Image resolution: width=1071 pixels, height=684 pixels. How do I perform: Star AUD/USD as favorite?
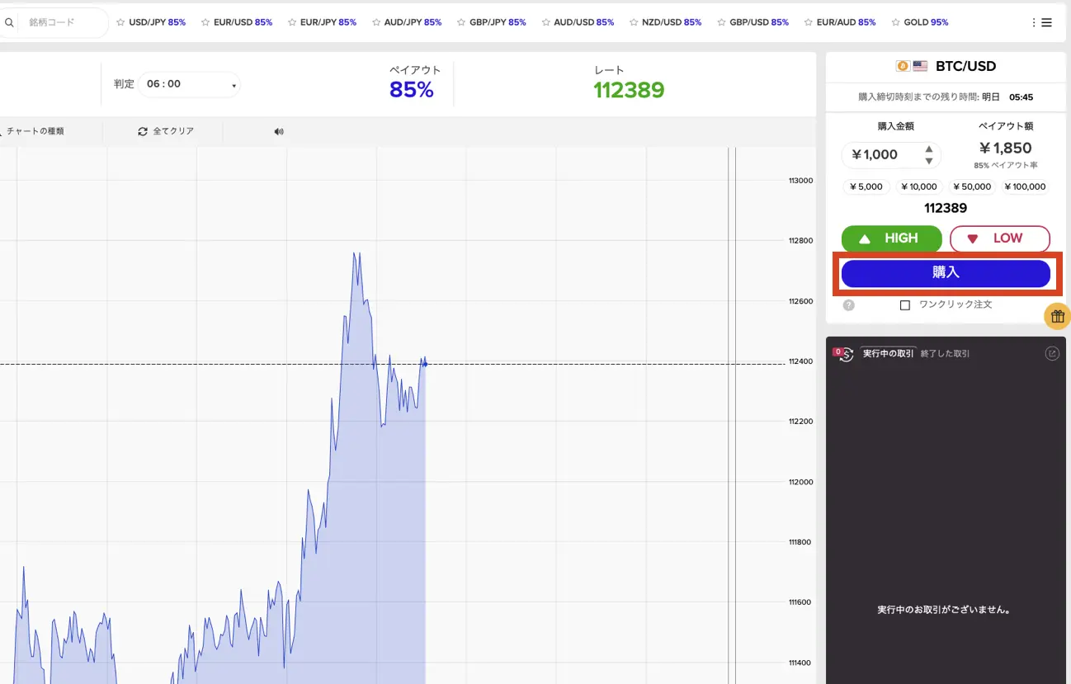545,22
